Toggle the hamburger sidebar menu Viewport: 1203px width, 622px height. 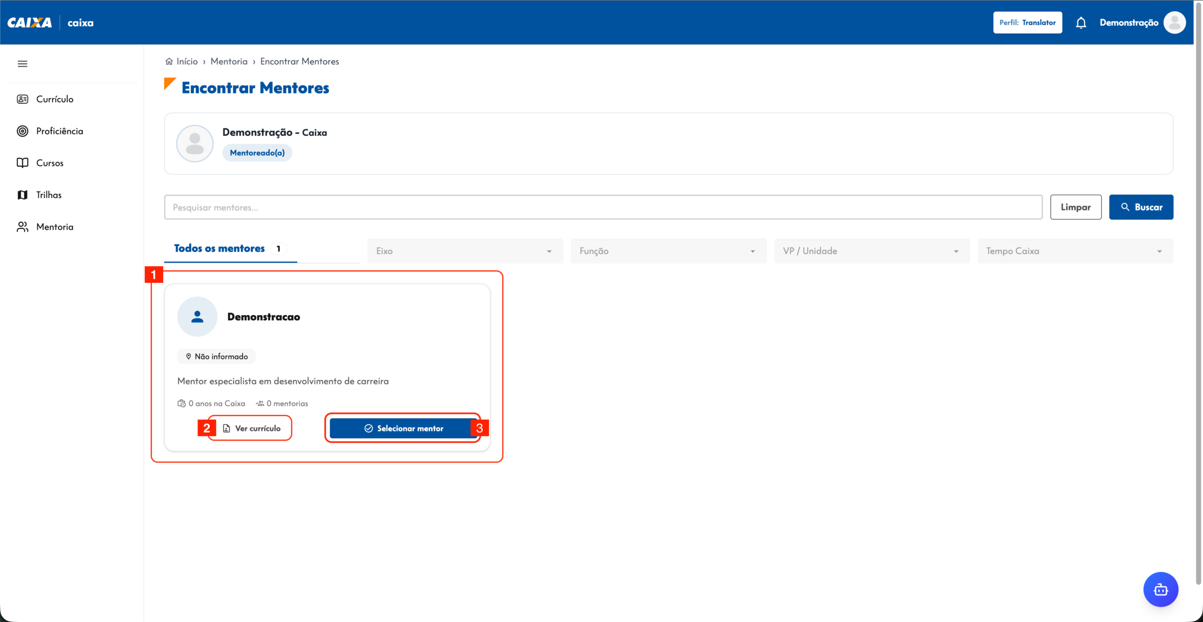(x=22, y=64)
